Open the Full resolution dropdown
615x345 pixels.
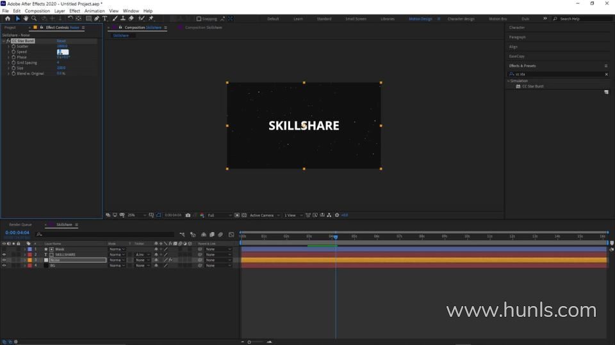click(x=219, y=215)
